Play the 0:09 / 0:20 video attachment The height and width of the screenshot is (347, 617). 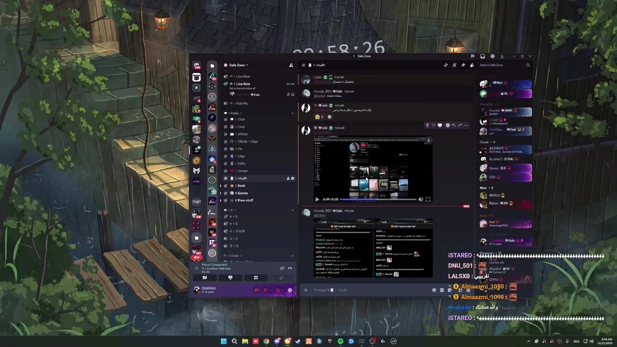[x=317, y=199]
